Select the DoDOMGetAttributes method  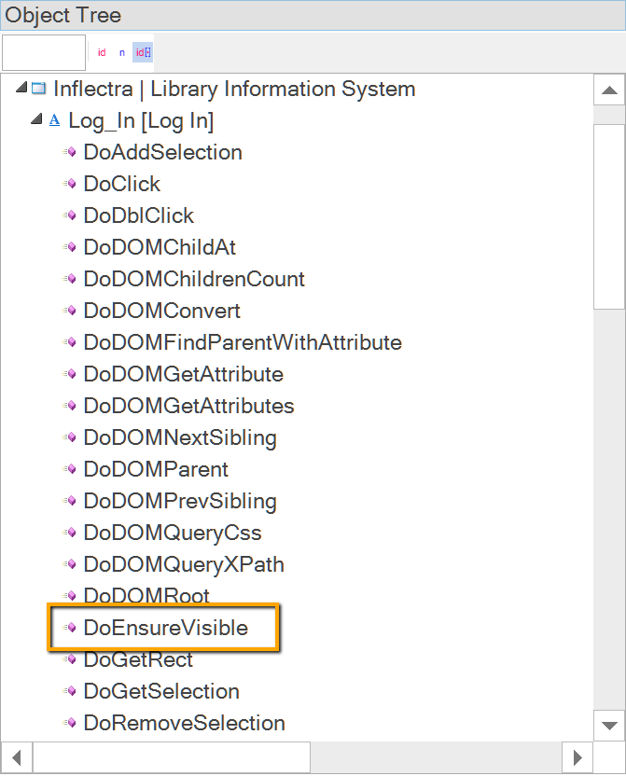(188, 406)
